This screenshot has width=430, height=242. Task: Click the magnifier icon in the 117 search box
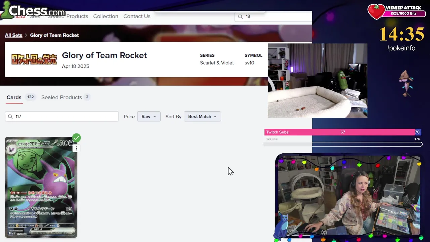pos(10,117)
